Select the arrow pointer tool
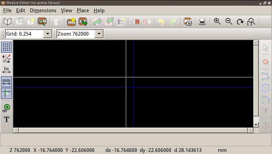Screen dimensions: 272x154 pos(266,47)
